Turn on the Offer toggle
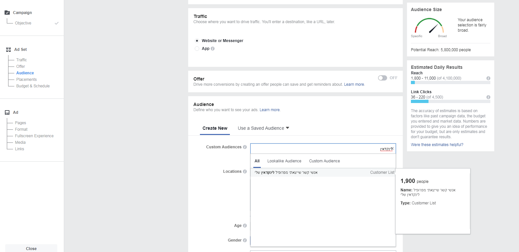 click(x=382, y=78)
